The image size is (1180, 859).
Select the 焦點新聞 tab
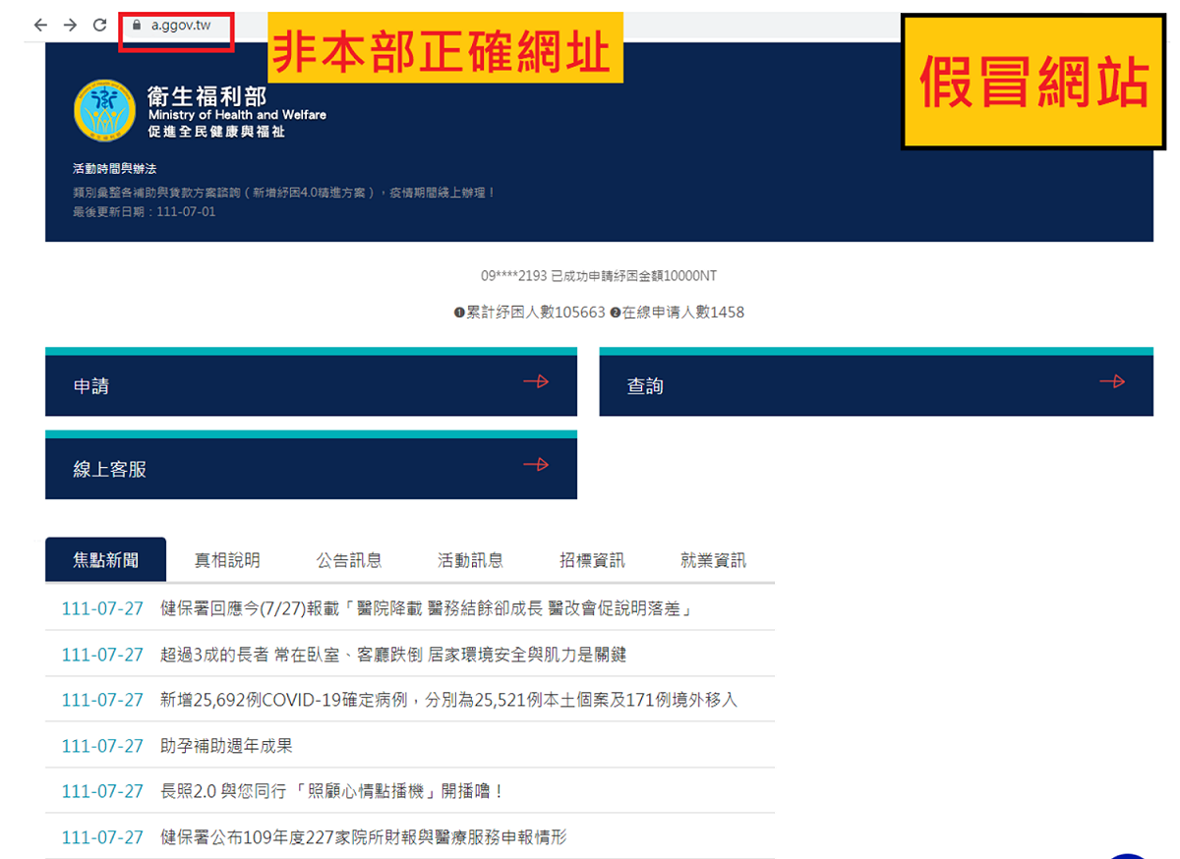pos(105,560)
